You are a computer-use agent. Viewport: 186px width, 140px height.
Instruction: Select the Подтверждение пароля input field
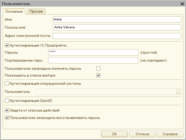93,60
